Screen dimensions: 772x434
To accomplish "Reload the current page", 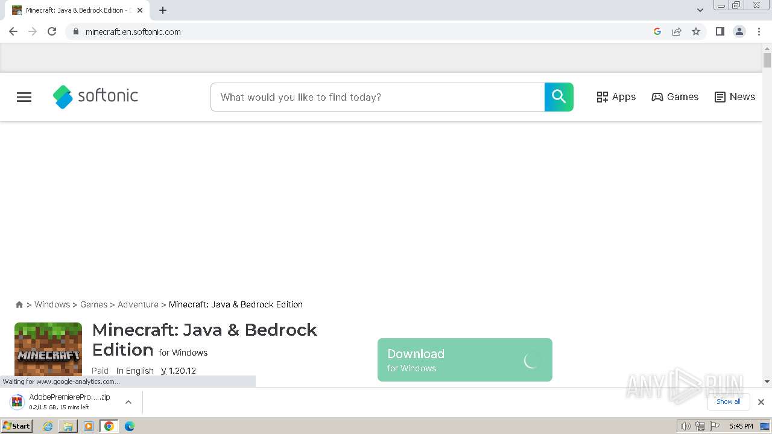I will click(x=52, y=31).
